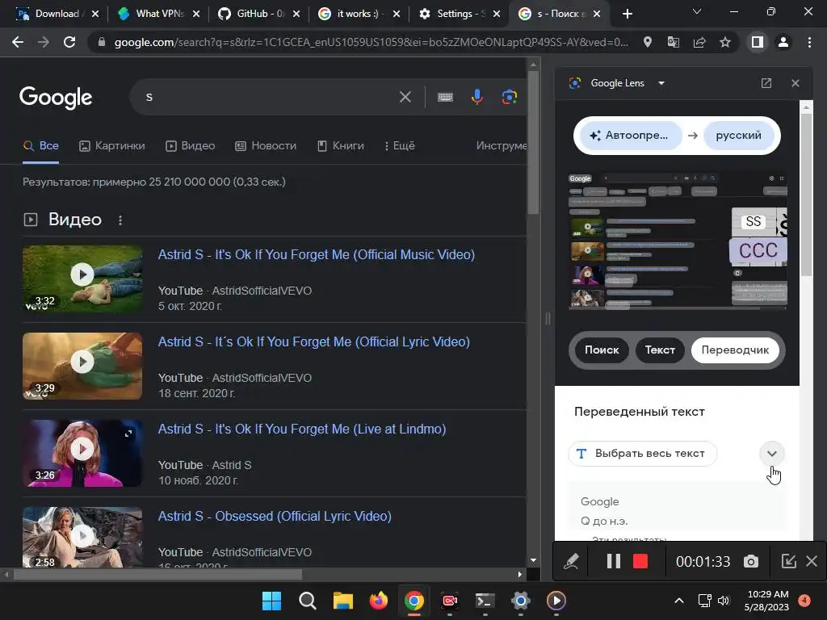Search by image with Google Lens icon

pyautogui.click(x=509, y=97)
